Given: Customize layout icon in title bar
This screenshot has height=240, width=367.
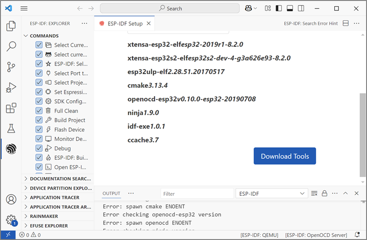Looking at the screenshot, I should pyautogui.click(x=268, y=9).
